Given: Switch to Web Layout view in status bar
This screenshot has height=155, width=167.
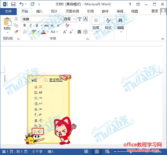Looking at the screenshot, I should 107,151.
